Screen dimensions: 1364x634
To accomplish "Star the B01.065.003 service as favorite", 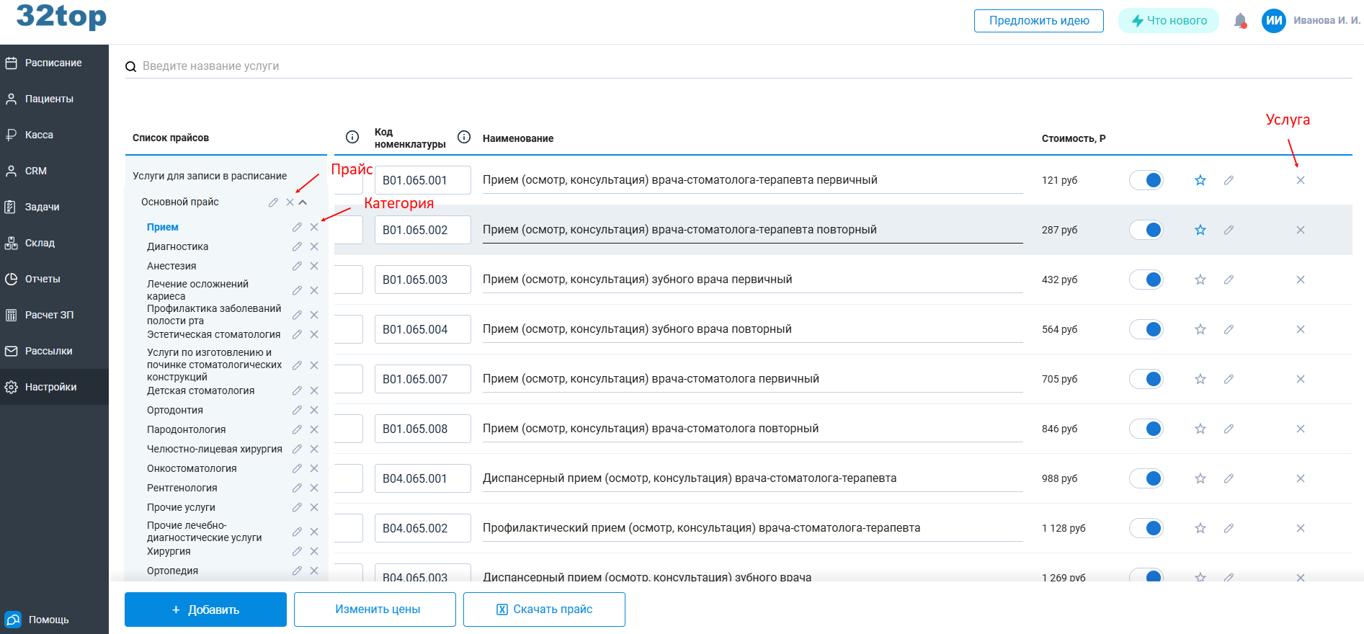I will click(1200, 280).
